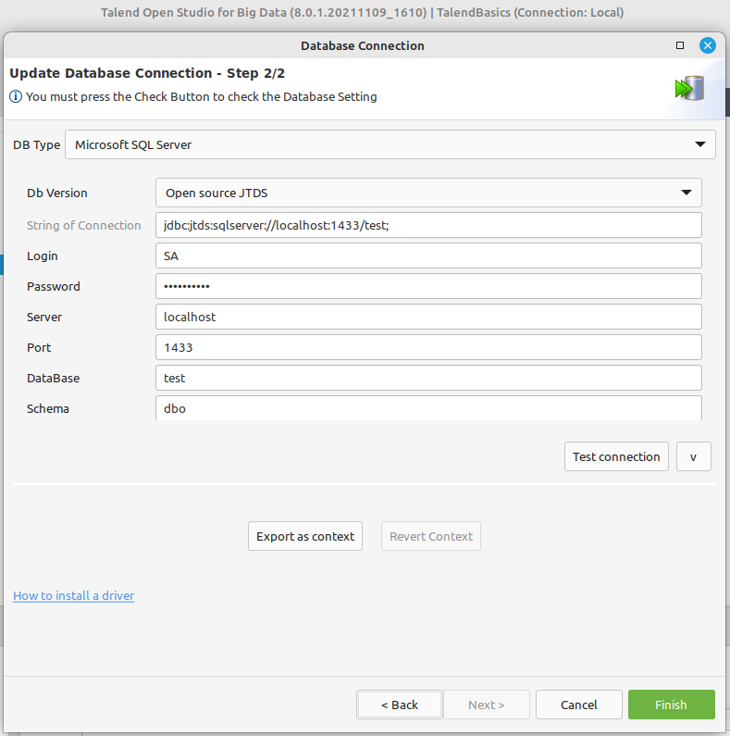Viewport: 730px width, 736px height.
Task: Cancel the database connection wizard
Action: pyautogui.click(x=579, y=705)
